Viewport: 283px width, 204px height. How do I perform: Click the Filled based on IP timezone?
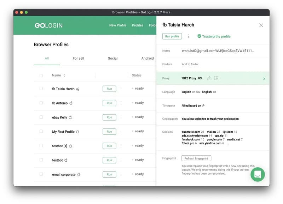click(193, 106)
